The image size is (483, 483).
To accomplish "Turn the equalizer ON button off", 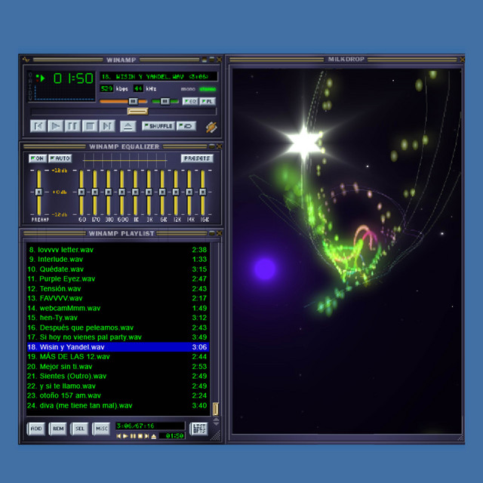I will pyautogui.click(x=37, y=158).
